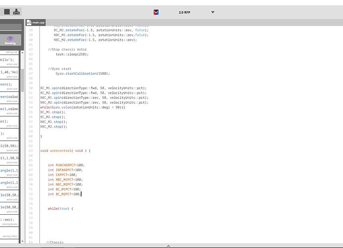Click the download to robot brain icon
The width and height of the screenshot is (343, 248).
click(x=16, y=11)
